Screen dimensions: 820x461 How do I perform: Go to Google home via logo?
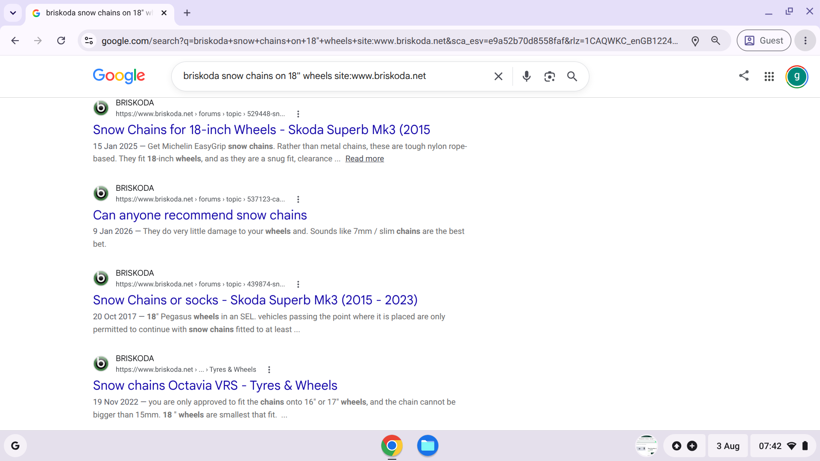coord(119,76)
